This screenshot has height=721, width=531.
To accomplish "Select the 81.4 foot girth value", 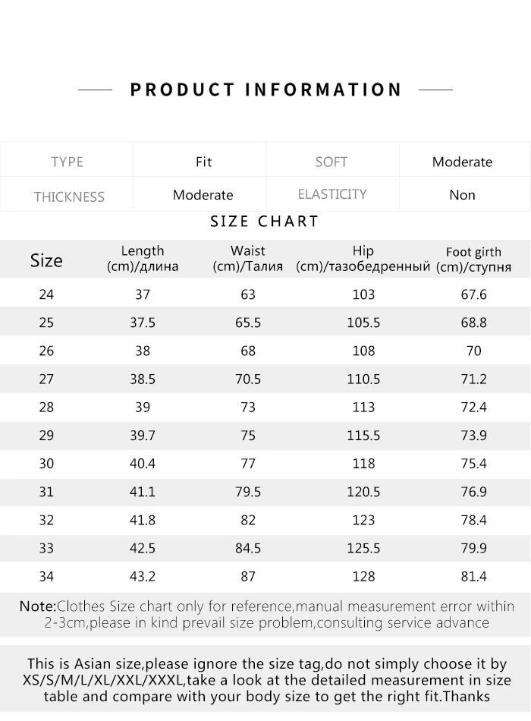I will tap(473, 576).
